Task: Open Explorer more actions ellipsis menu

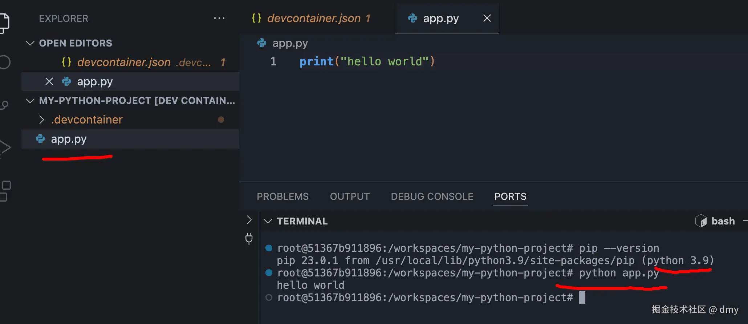Action: (x=219, y=18)
